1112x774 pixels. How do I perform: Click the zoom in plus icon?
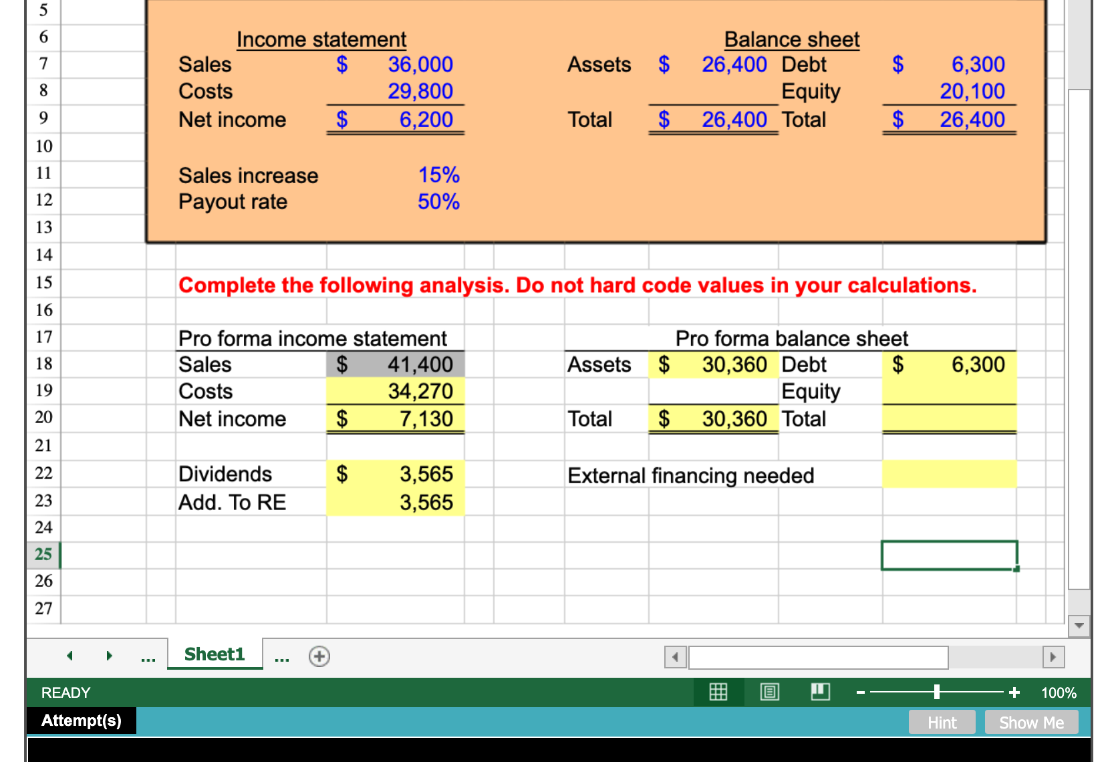(x=1014, y=692)
